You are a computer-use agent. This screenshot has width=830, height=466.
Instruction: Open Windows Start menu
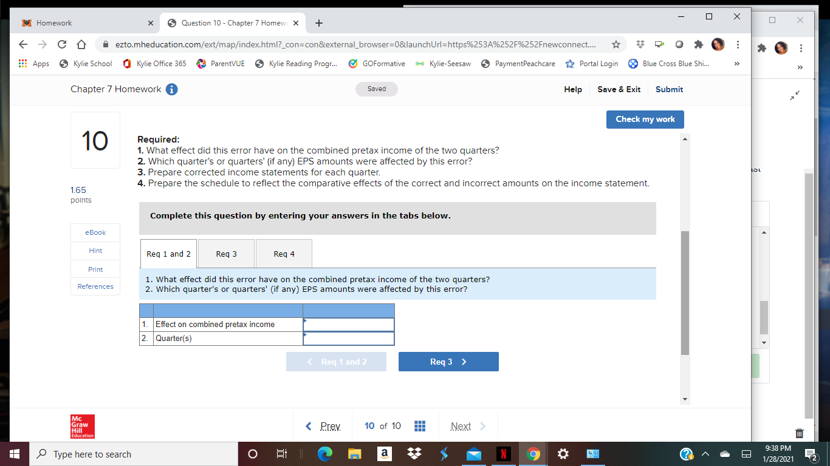15,454
